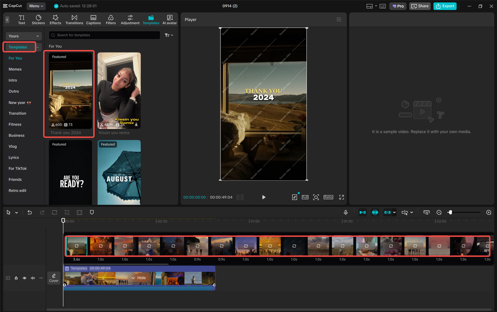This screenshot has height=312, width=497.
Task: Open the Menu dropdown
Action: click(x=36, y=6)
